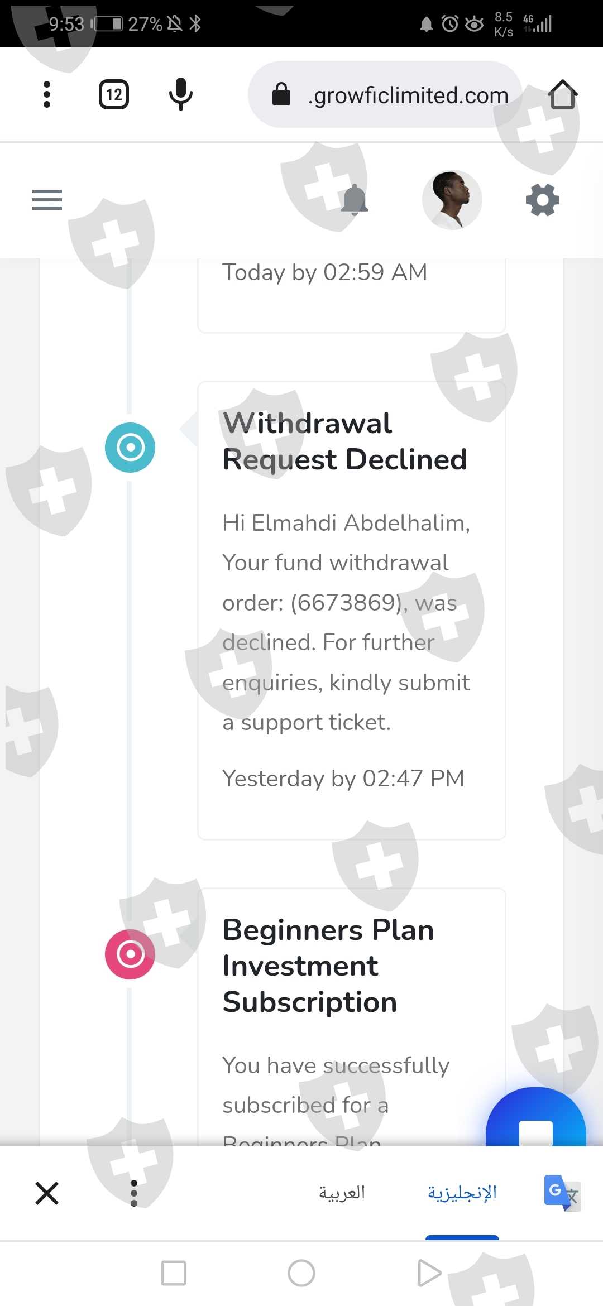The width and height of the screenshot is (603, 1306).
Task: Open the browser three-dot menu
Action: 47,94
